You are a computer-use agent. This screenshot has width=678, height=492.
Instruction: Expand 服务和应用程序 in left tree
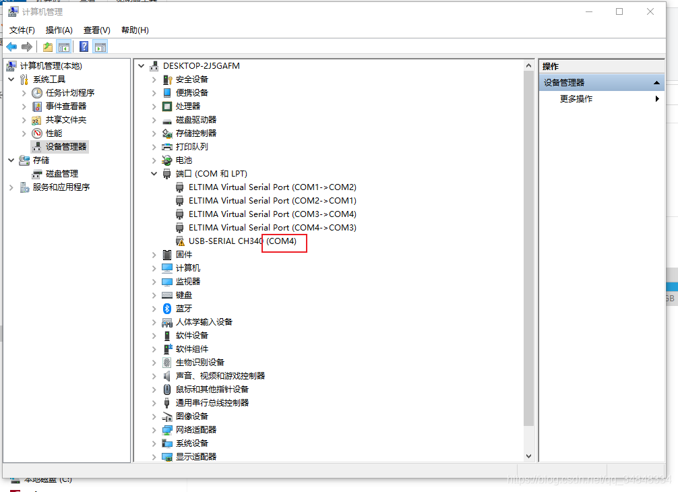tap(11, 187)
